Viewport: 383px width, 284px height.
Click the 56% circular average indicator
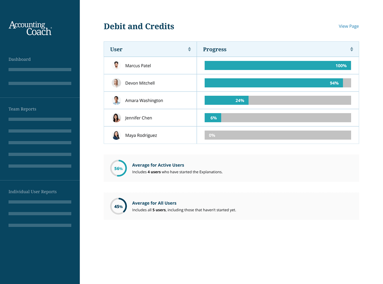point(118,168)
